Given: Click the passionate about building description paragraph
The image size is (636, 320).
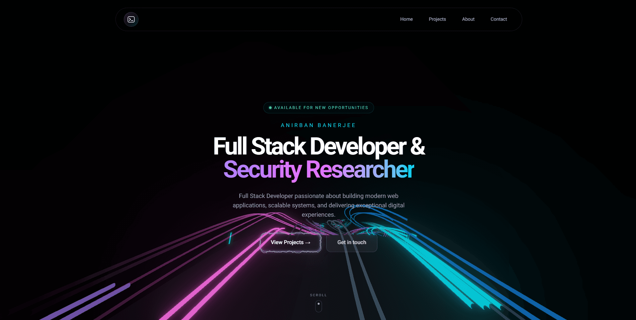Looking at the screenshot, I should (319, 205).
